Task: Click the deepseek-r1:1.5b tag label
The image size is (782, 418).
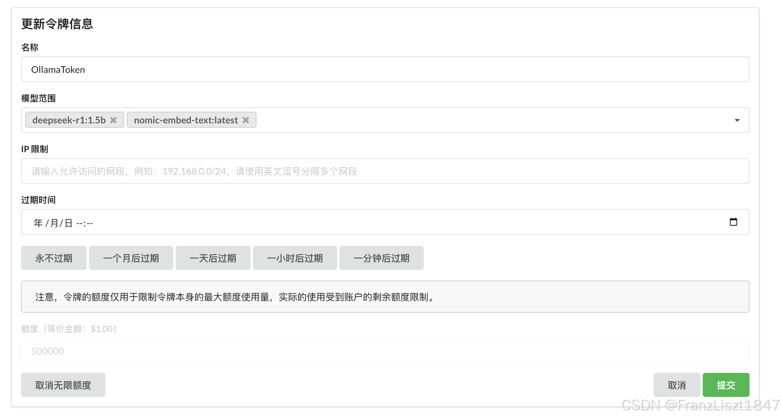Action: point(69,120)
